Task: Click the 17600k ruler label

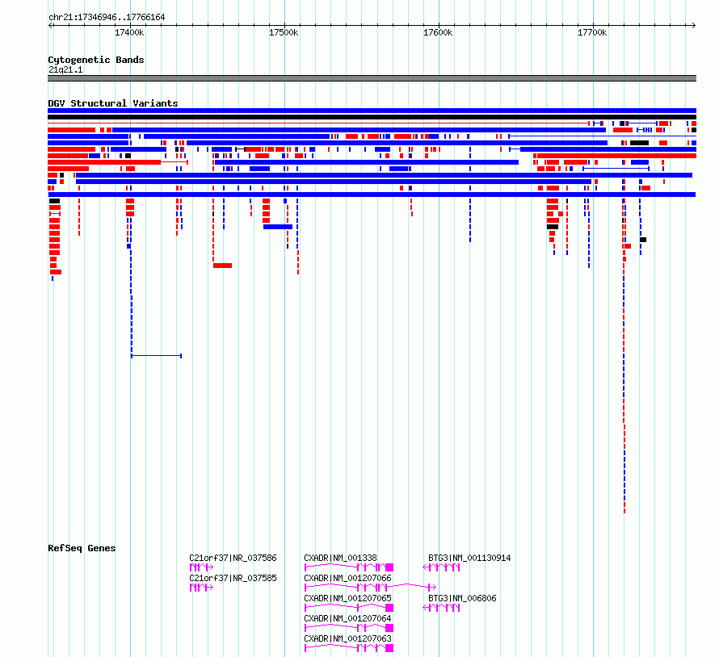Action: click(x=438, y=32)
